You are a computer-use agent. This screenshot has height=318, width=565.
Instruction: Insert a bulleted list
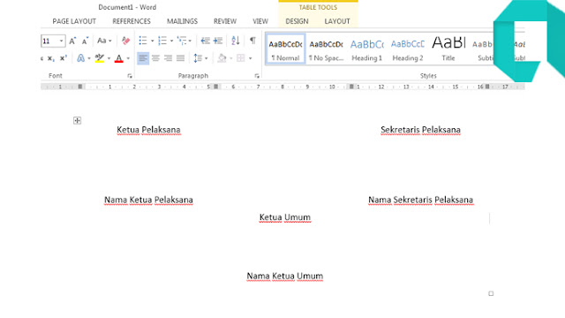[x=143, y=41]
